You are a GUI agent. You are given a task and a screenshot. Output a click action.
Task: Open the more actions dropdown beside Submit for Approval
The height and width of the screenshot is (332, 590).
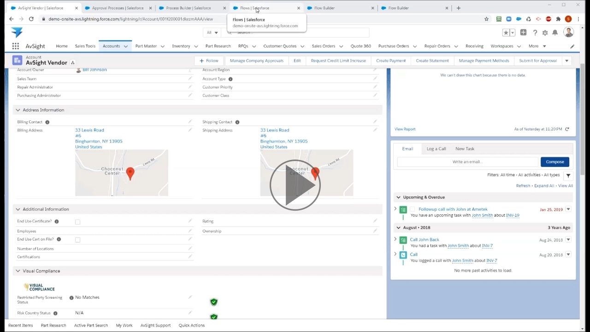[566, 61]
